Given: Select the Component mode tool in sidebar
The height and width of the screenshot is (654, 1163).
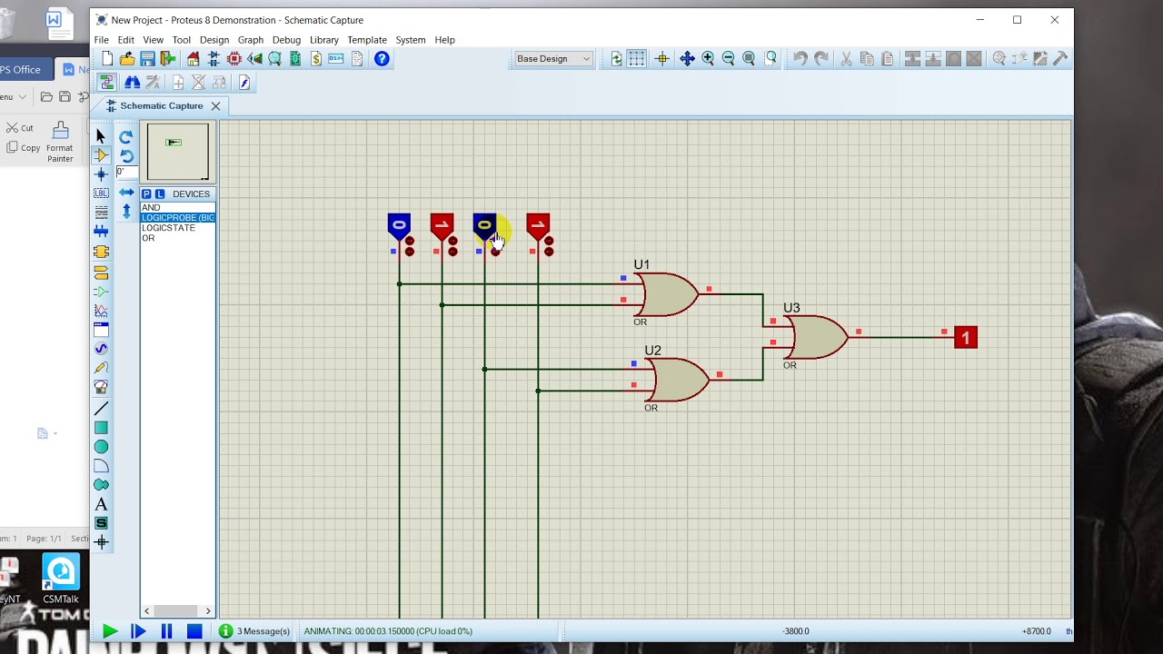Looking at the screenshot, I should point(101,155).
